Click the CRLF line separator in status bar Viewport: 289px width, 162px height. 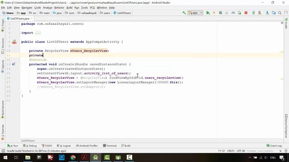click(x=231, y=151)
